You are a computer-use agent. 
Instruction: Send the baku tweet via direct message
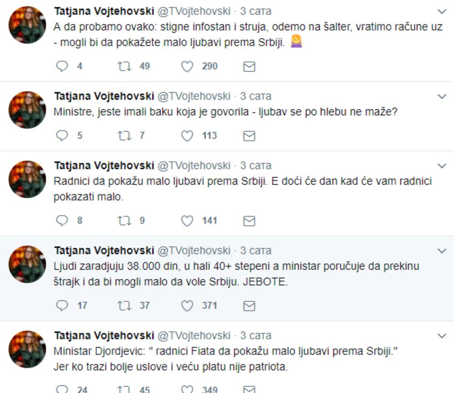coord(249,136)
